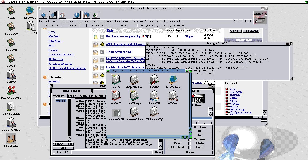Switch to the Chat-window tab in IRC client
The image size is (308, 160).
point(71,91)
